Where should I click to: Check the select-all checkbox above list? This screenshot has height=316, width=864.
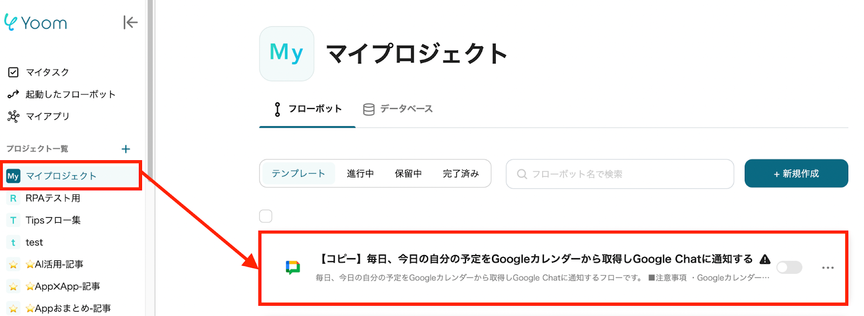(x=266, y=216)
